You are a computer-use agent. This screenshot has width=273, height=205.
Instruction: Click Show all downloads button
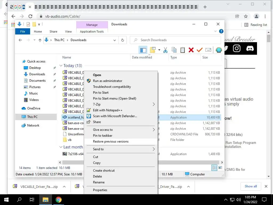click(251, 186)
